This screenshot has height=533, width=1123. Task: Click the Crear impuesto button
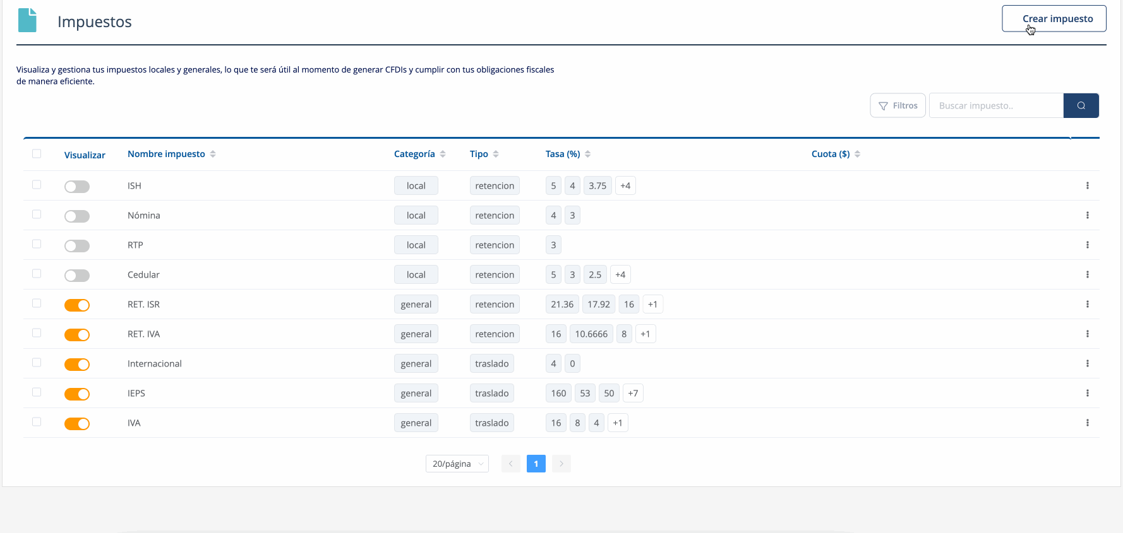(x=1054, y=18)
